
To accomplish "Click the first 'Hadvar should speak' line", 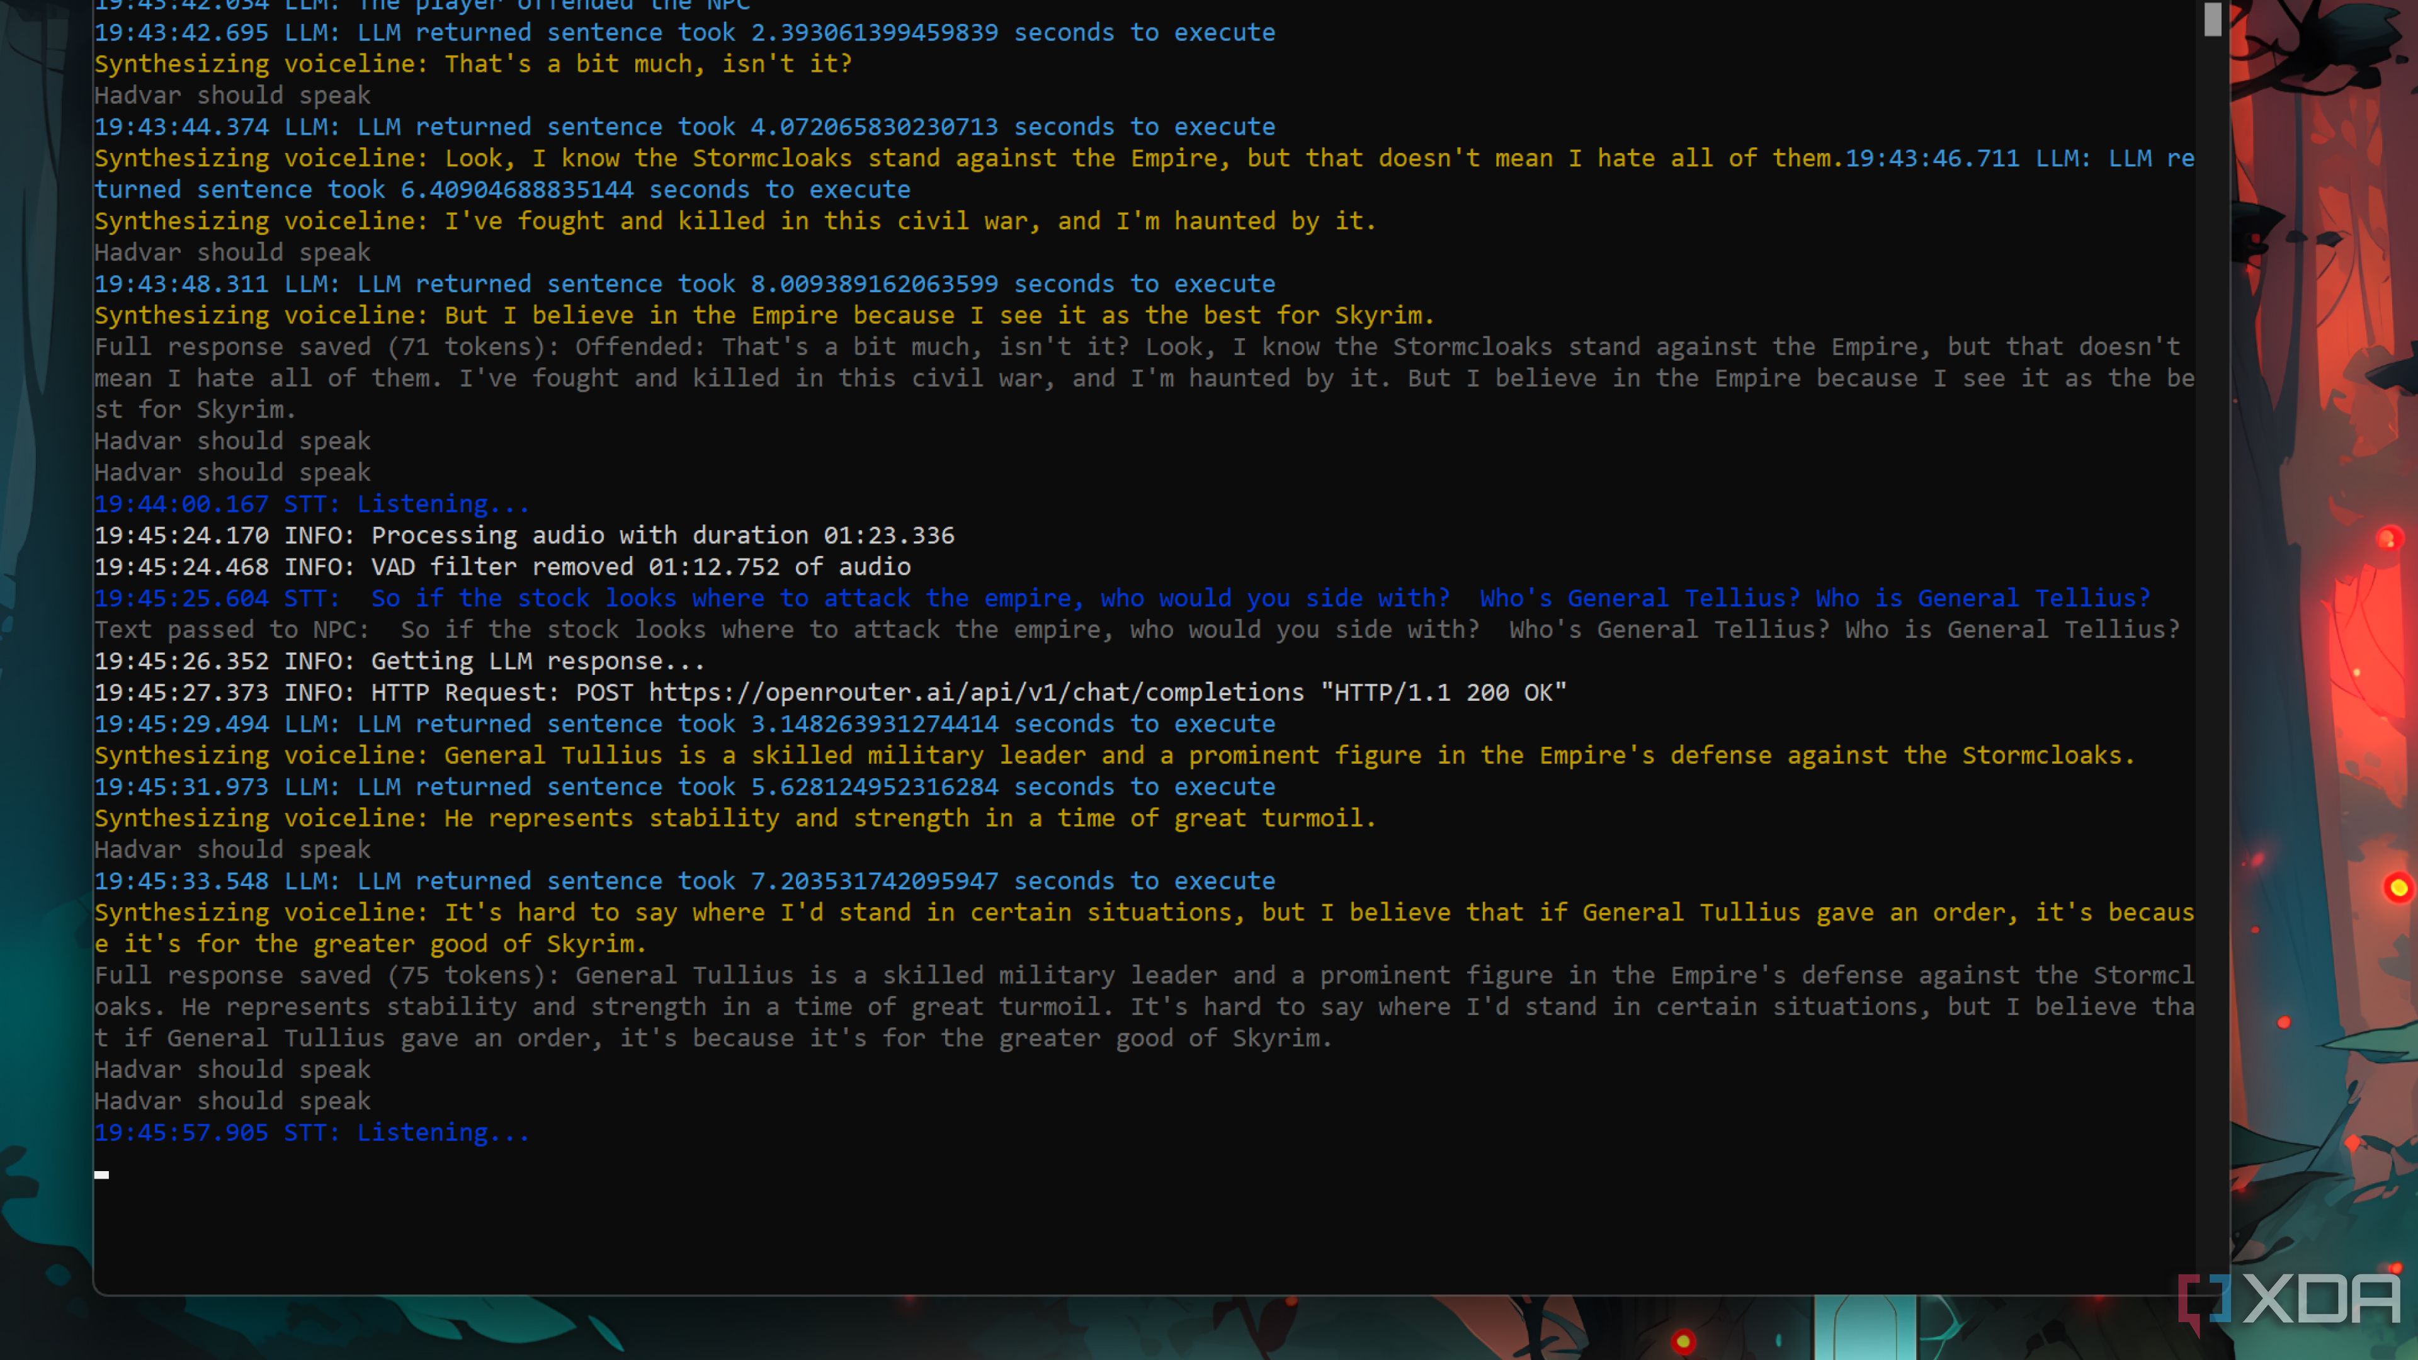I will tap(232, 95).
